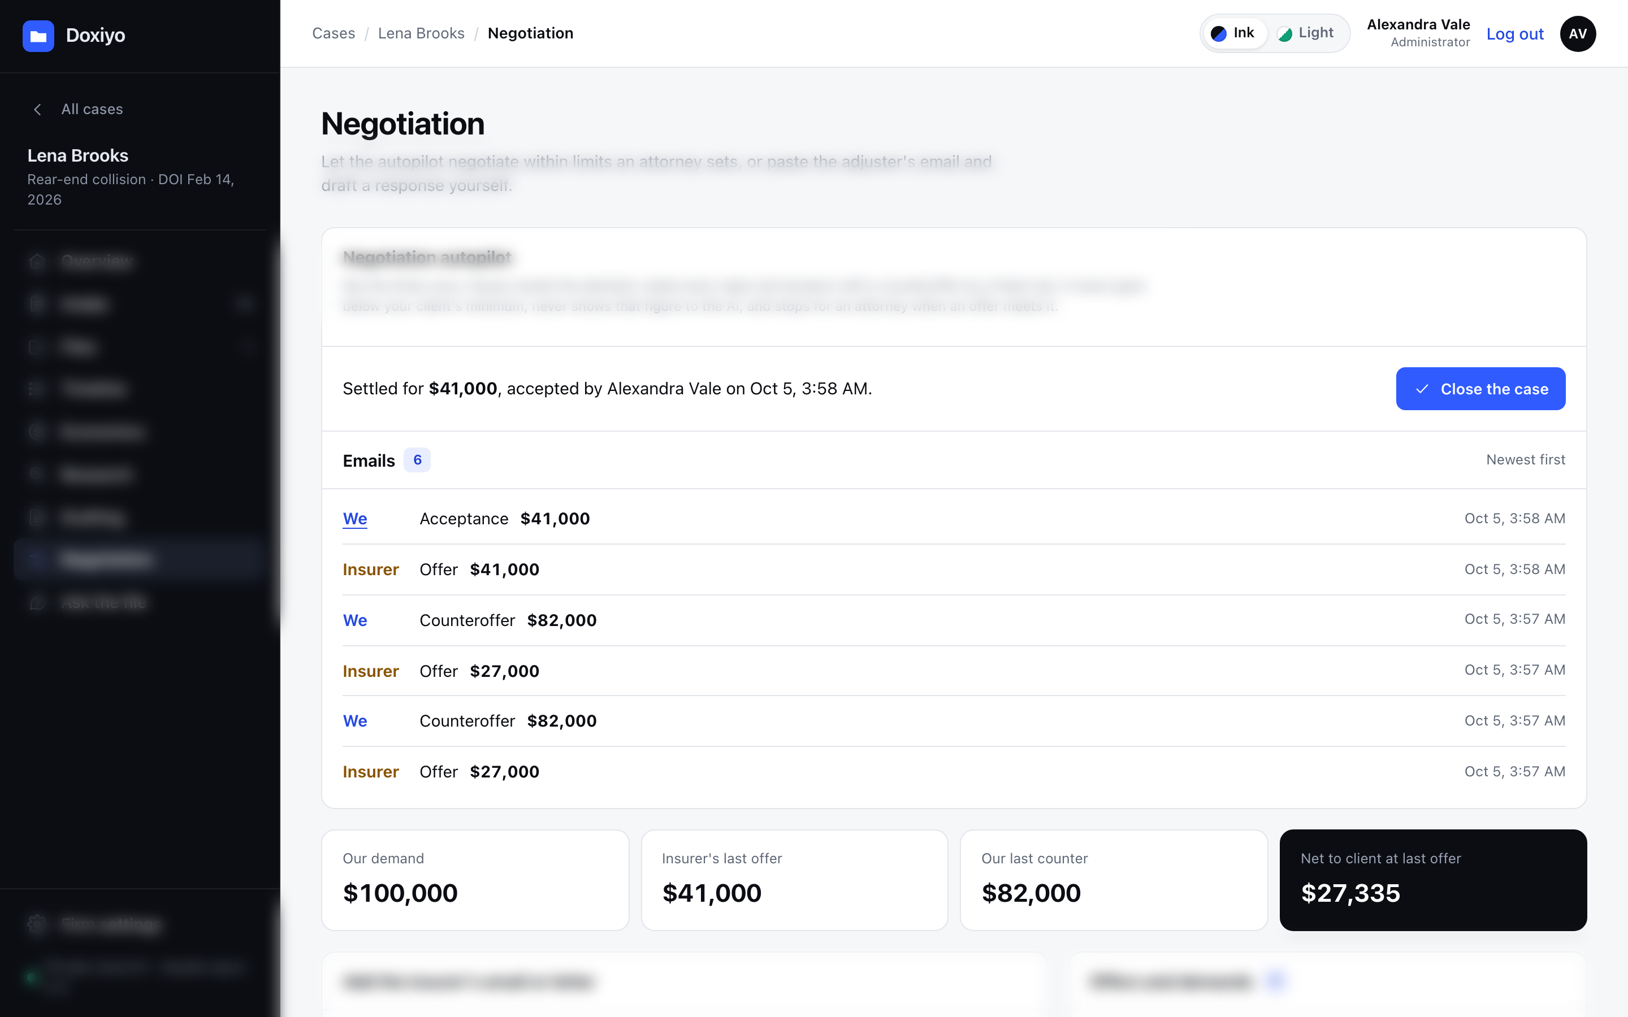Viewport: 1628px width, 1017px height.
Task: Click the Negotiation breadcrumb text
Action: pyautogui.click(x=530, y=33)
